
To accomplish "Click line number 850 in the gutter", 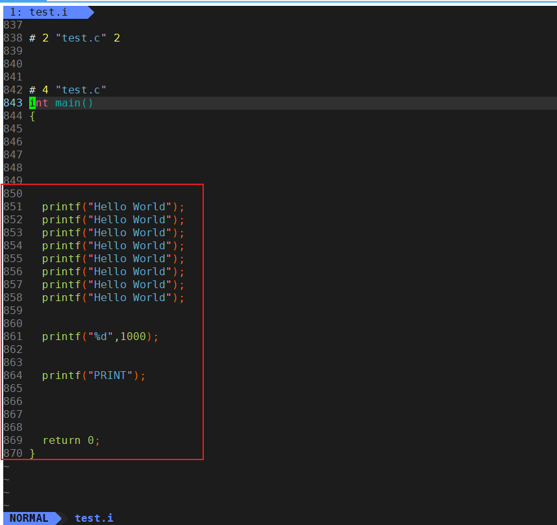I will tap(13, 194).
